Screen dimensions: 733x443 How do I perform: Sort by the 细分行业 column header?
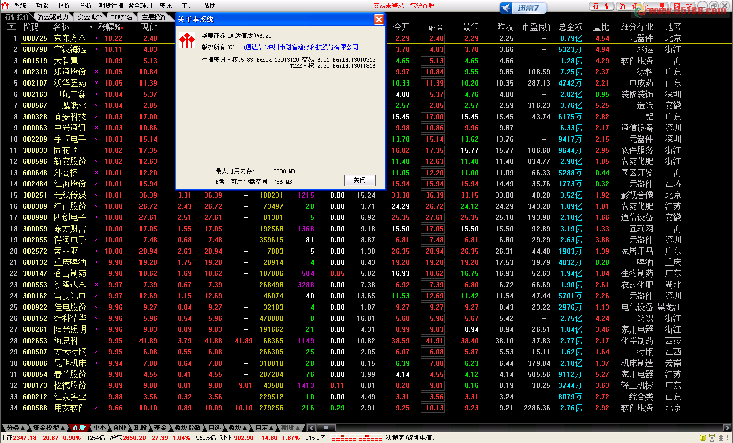click(637, 27)
